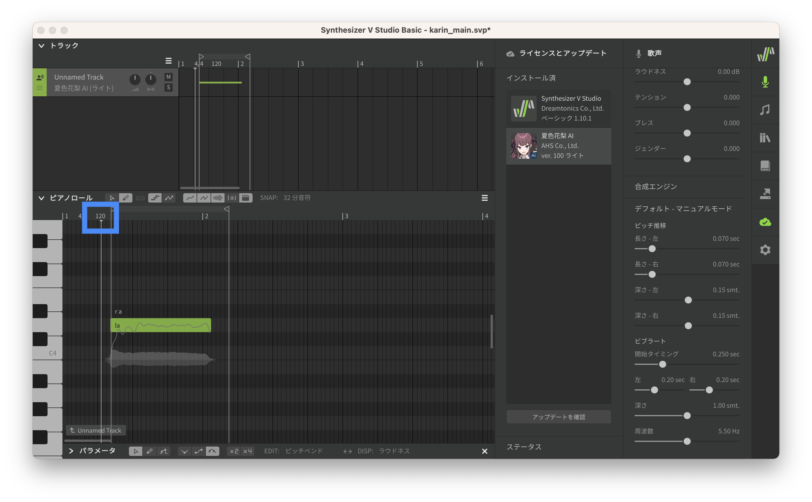Click the ステータス section header
Viewport: 812px width, 502px height.
point(524,447)
